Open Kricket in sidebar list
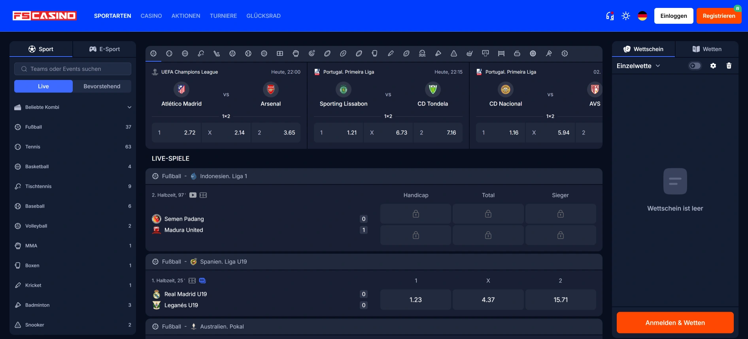The image size is (748, 339). point(73,285)
